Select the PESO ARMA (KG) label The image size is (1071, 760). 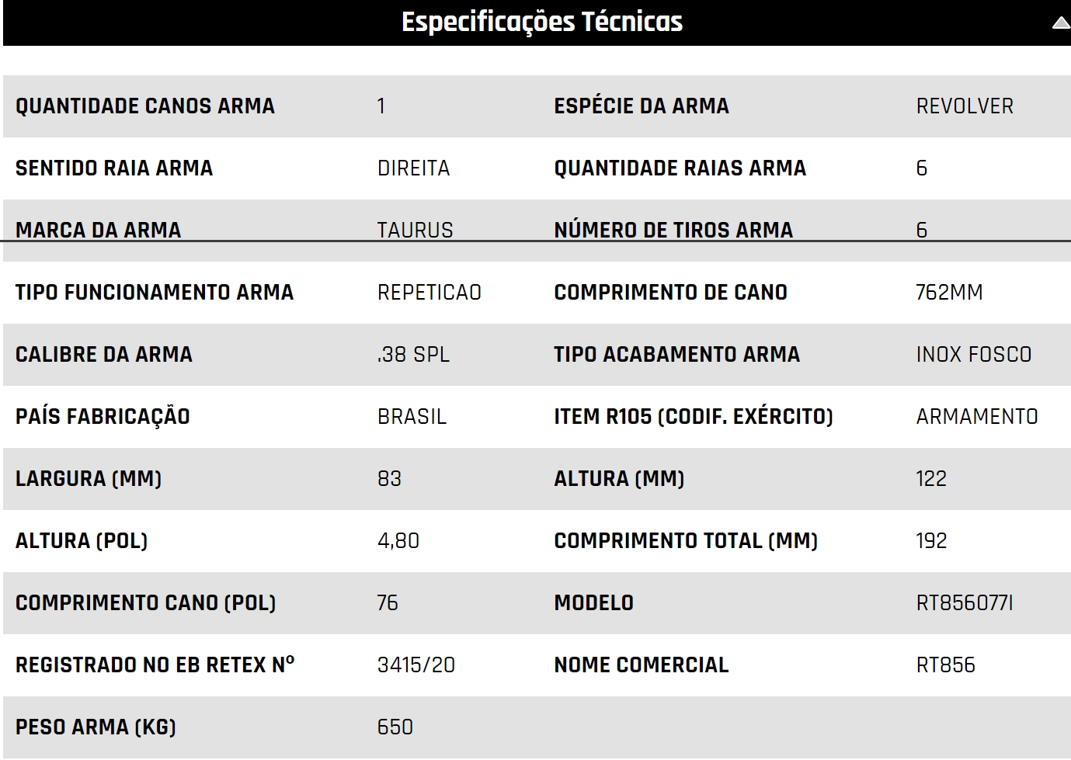click(96, 727)
